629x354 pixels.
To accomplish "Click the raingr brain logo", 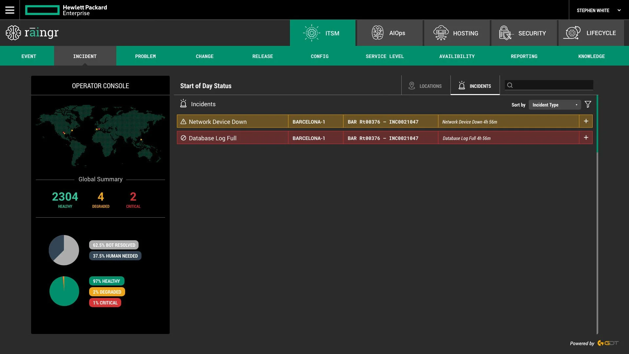I will click(x=13, y=33).
